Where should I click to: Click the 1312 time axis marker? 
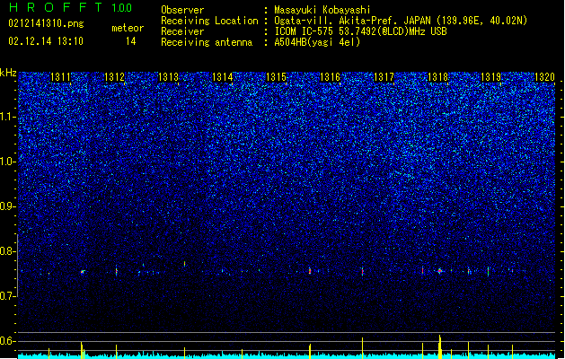pyautogui.click(x=114, y=77)
